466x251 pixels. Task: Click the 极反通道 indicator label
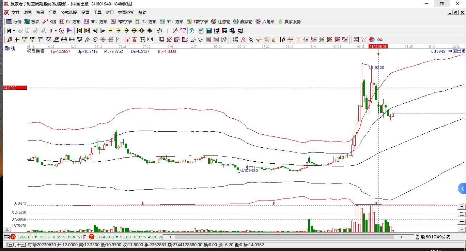coord(36,51)
